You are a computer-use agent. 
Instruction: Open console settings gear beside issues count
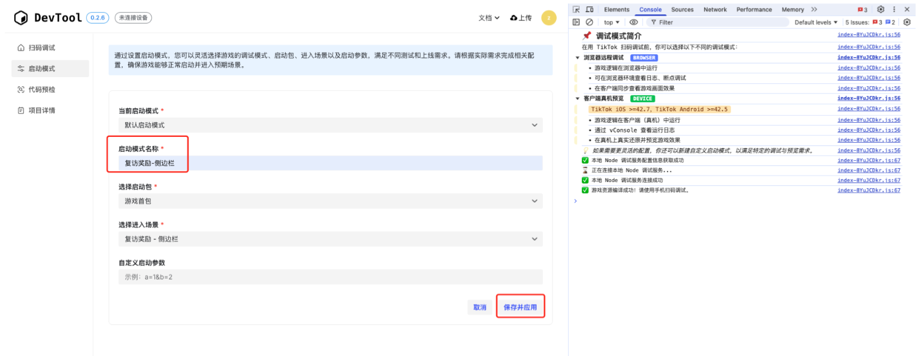(907, 22)
